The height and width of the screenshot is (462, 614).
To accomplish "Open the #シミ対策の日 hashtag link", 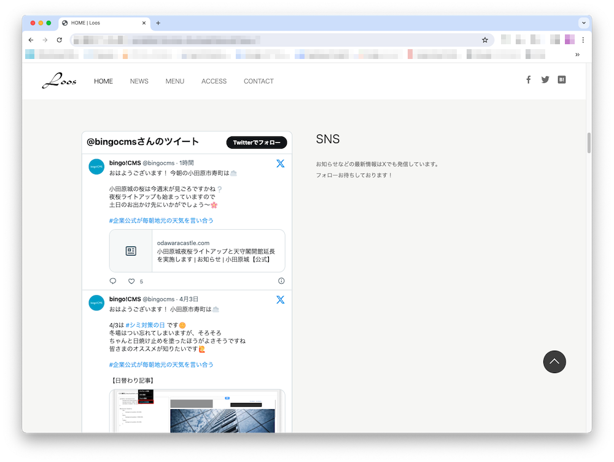I will pyautogui.click(x=146, y=325).
